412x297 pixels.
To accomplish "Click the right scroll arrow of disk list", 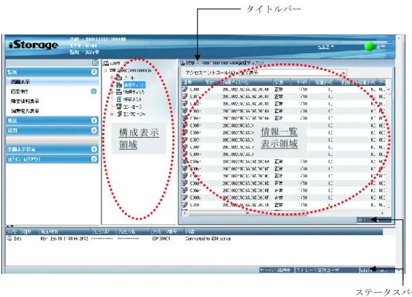I will (x=383, y=213).
